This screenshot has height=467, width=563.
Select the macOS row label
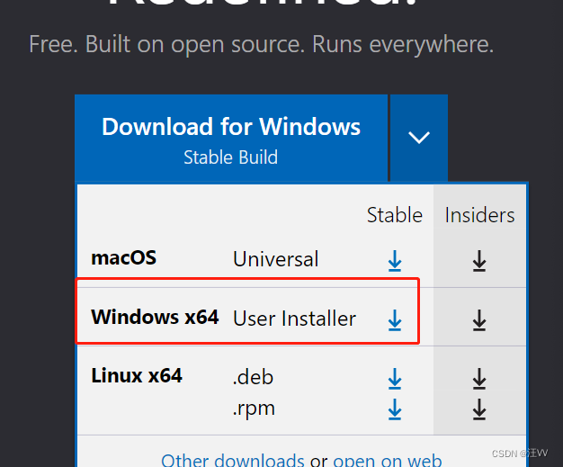(124, 258)
